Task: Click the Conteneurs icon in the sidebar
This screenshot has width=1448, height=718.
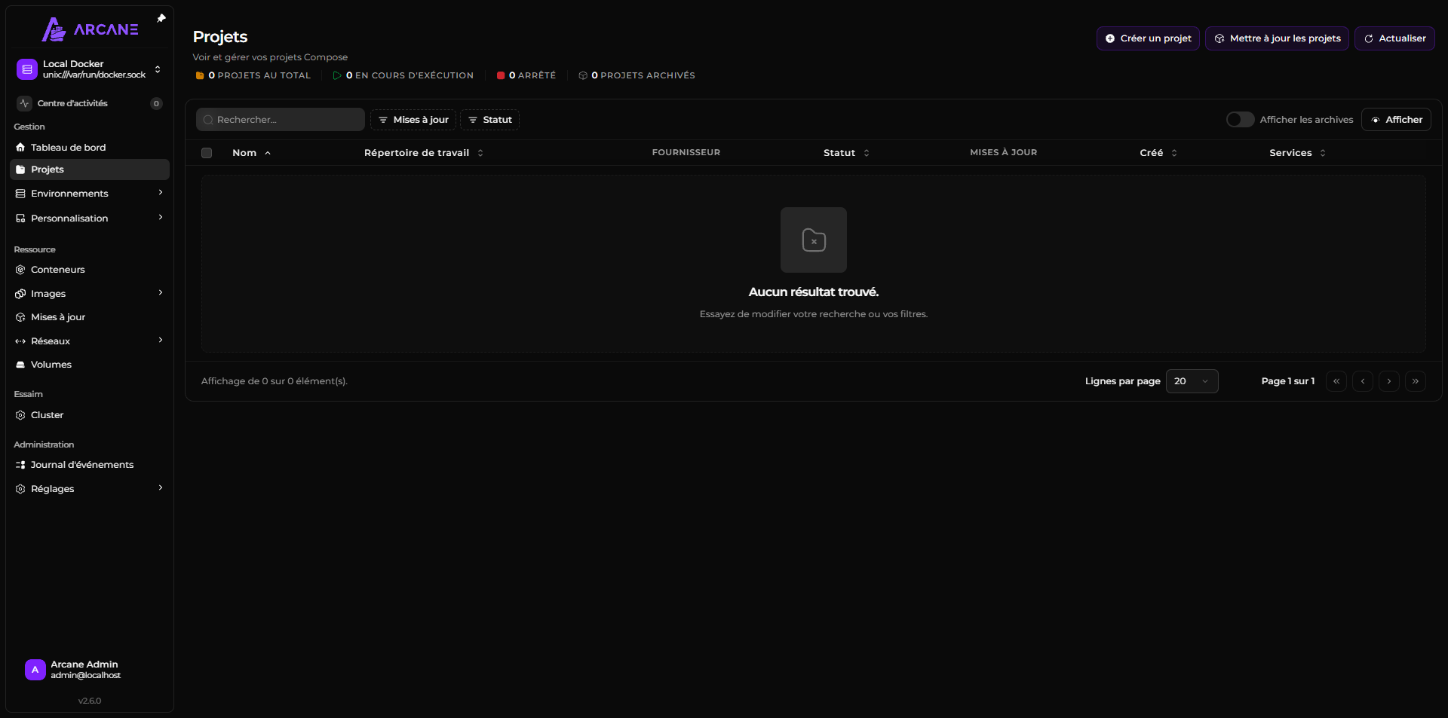Action: (x=20, y=270)
